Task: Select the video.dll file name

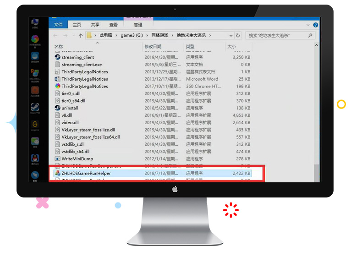Action: [x=70, y=122]
